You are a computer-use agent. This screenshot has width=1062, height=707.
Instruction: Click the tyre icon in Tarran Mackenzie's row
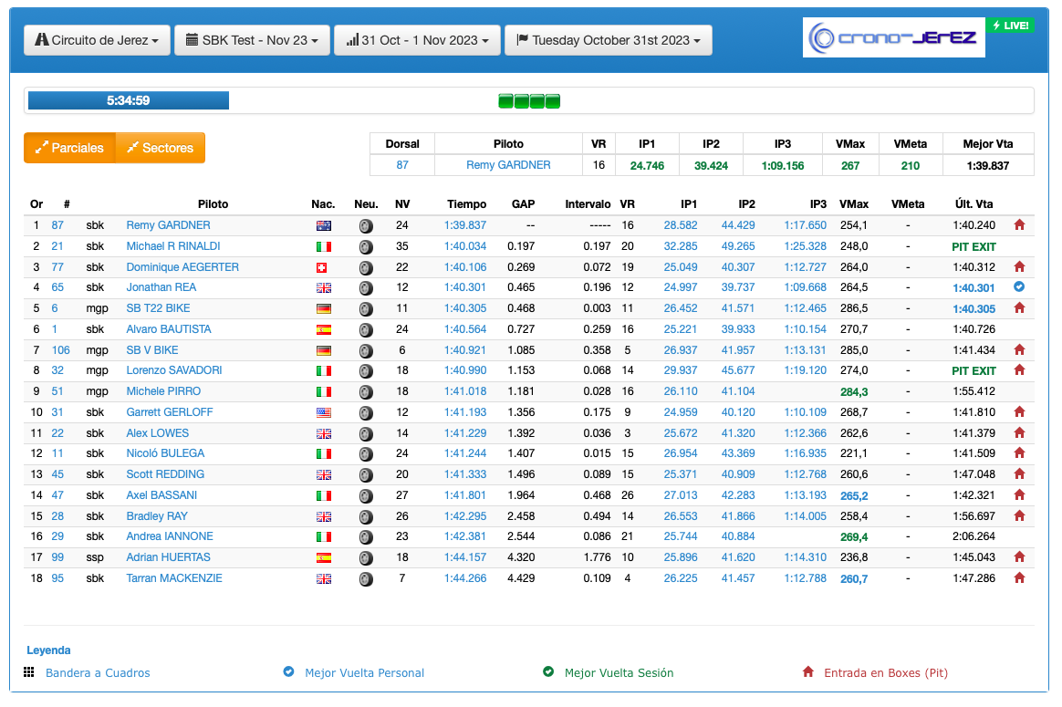coord(366,578)
